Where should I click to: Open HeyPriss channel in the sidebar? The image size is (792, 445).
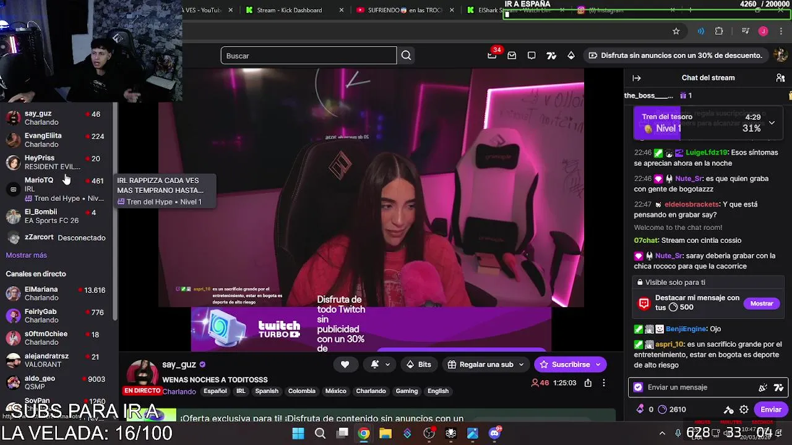coord(56,163)
